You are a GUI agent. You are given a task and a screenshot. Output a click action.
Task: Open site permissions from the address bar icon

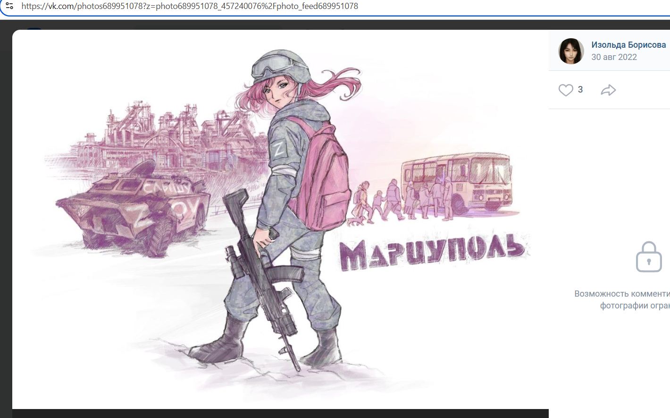[x=10, y=6]
